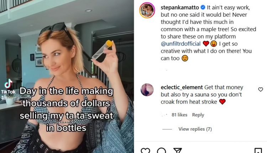Open the comment bubble icon
Screen dimensions: 267x153
pyautogui.click(x=162, y=151)
